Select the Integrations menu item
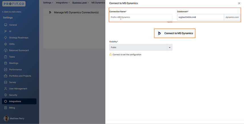Screen dimensions: 244x124 19,101
